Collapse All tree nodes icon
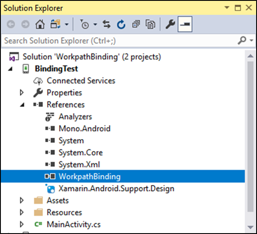This screenshot has height=234, width=257. (136, 24)
